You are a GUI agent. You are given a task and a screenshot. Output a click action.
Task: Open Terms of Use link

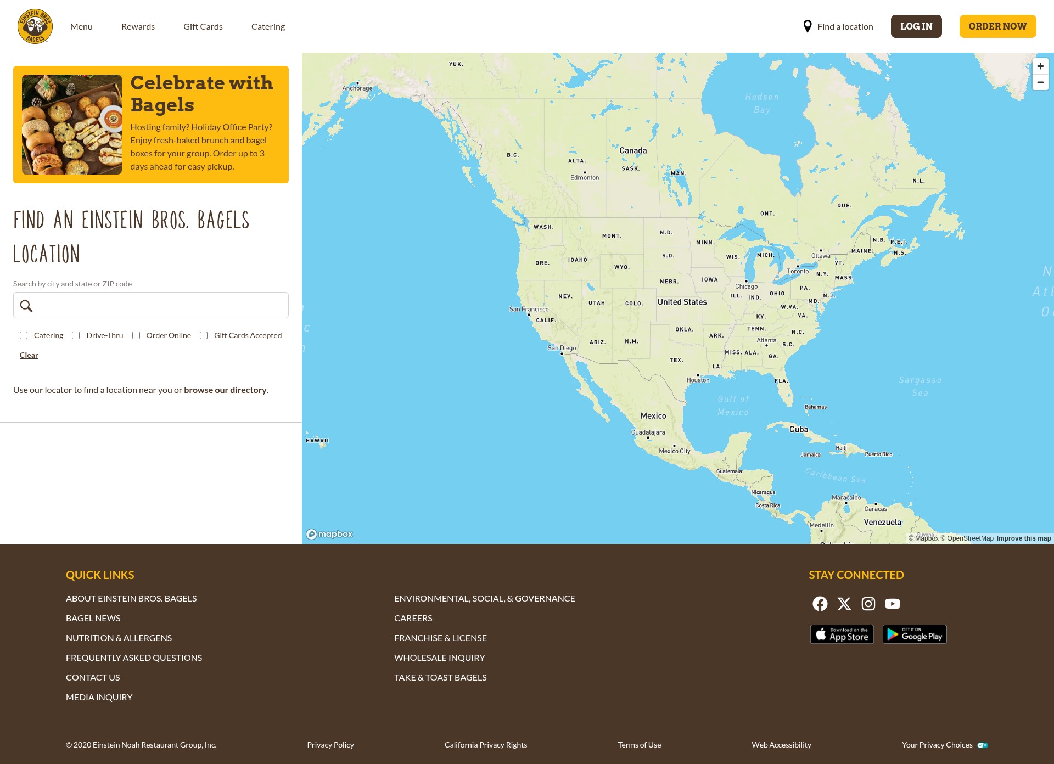tap(640, 745)
